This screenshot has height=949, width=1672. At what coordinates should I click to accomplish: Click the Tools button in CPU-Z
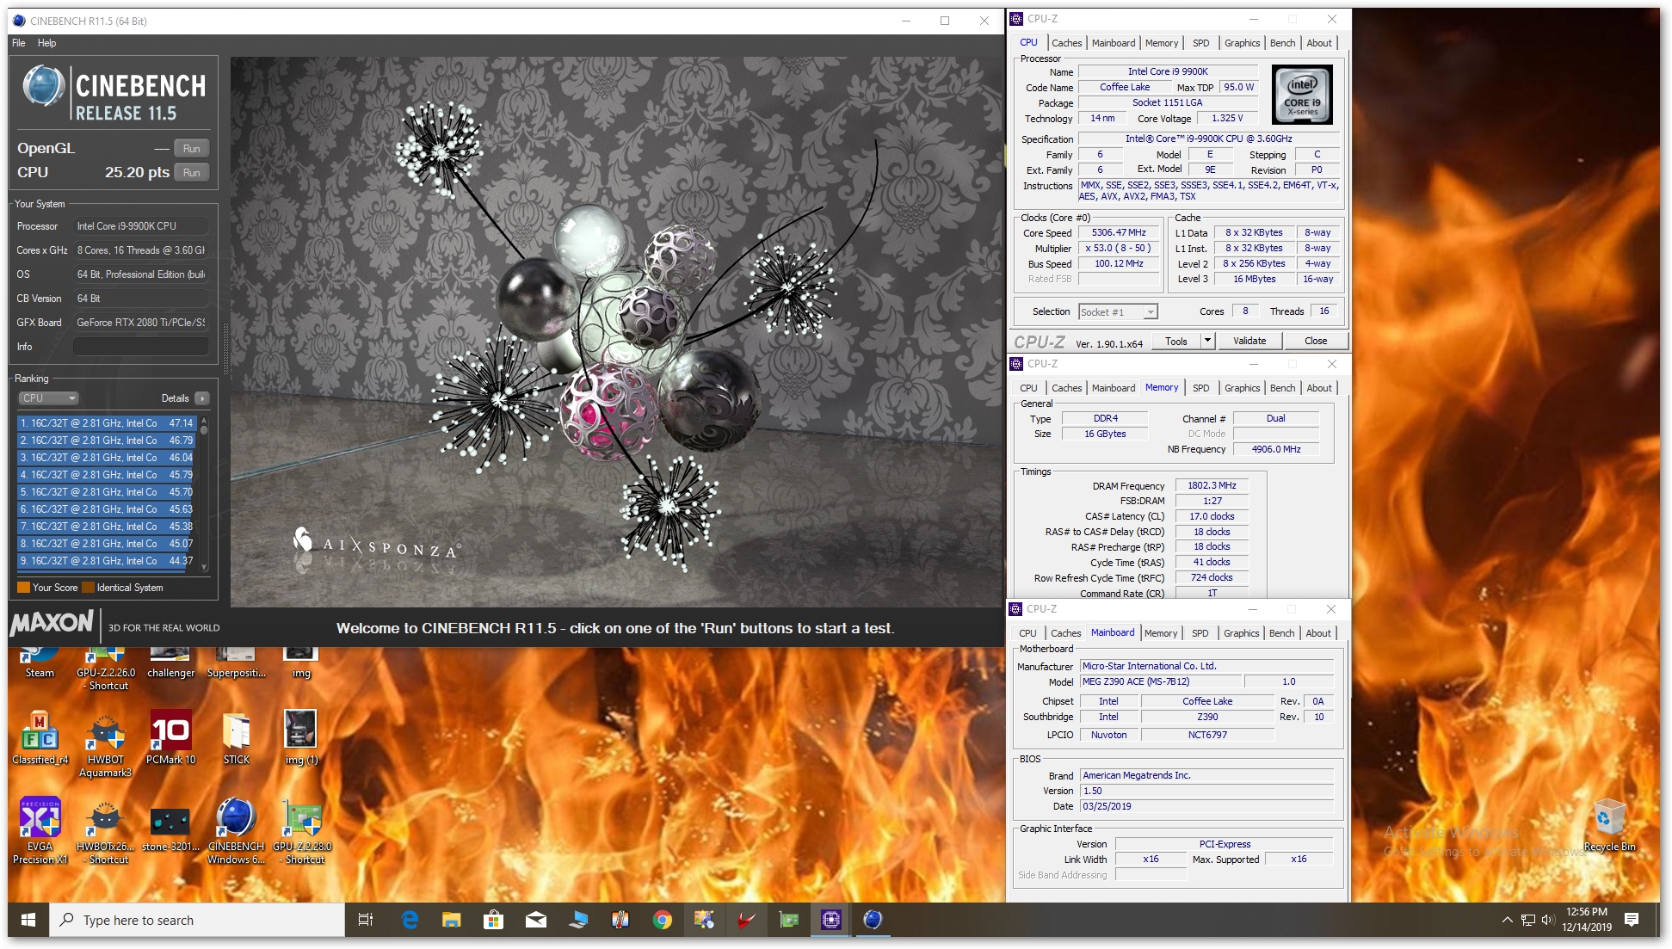(1176, 342)
